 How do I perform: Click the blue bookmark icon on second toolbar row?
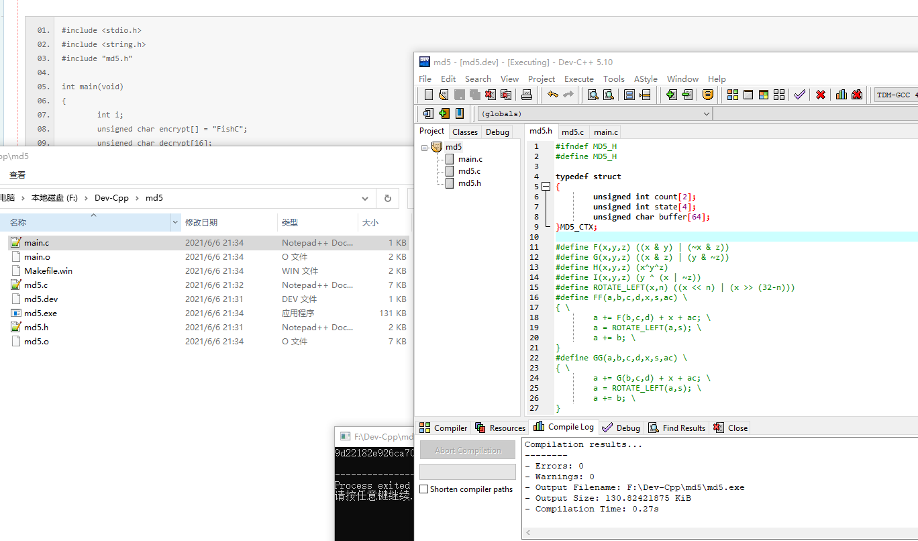[460, 113]
